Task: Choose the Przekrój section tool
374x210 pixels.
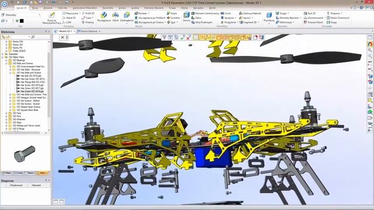Action: (x=88, y=22)
